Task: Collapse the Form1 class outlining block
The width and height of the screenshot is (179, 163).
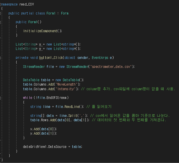Action: pos(0,13)
